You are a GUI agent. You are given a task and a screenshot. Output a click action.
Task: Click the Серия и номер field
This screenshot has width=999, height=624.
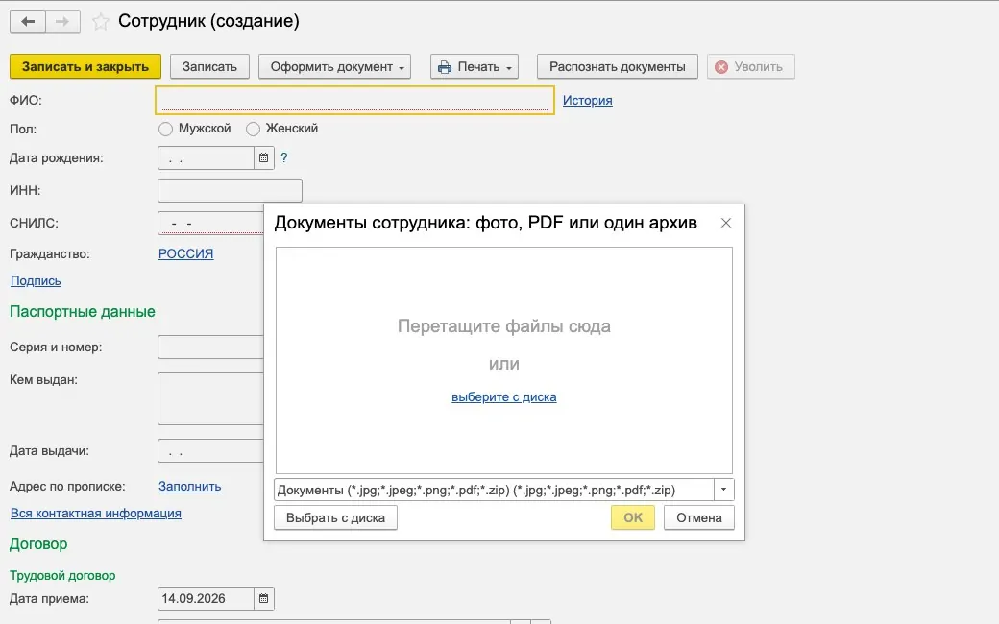[x=211, y=347]
